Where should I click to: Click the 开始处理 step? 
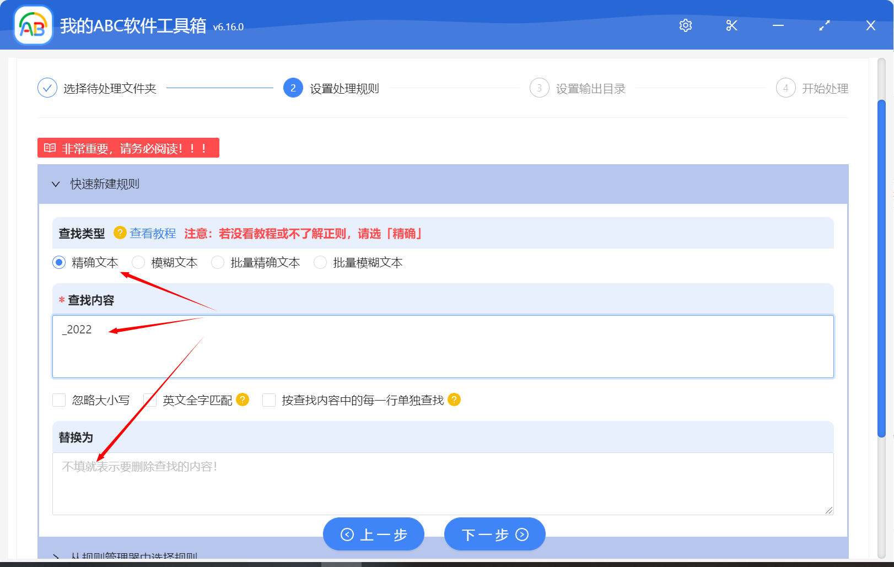coord(825,88)
